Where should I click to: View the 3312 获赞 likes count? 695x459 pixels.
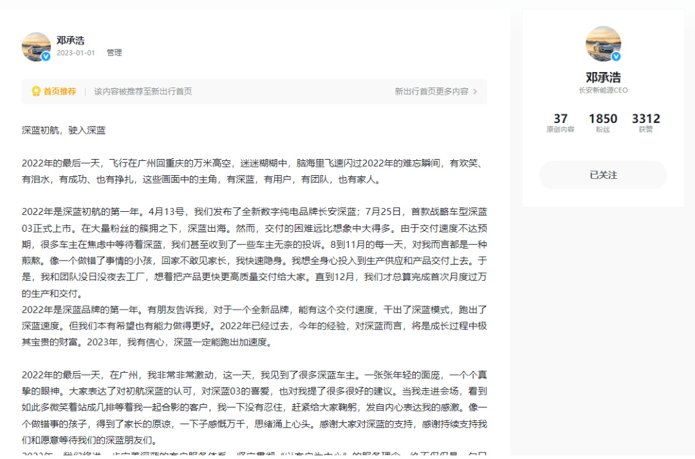(x=646, y=123)
